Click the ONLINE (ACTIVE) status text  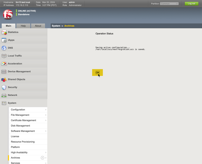point(27,11)
